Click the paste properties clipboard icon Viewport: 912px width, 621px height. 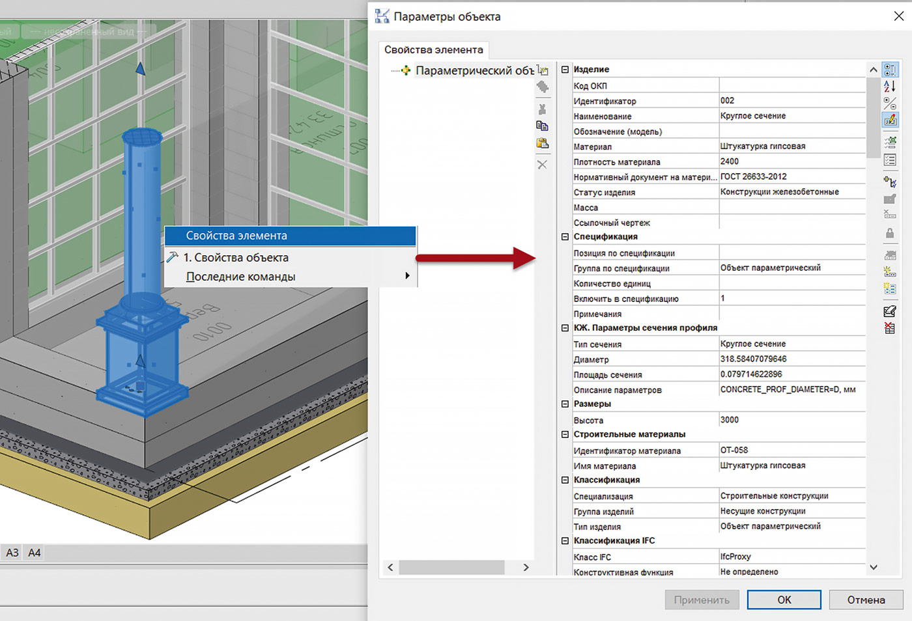[x=542, y=143]
